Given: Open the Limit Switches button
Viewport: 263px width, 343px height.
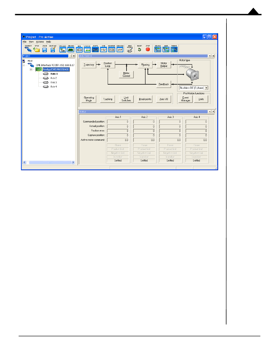Looking at the screenshot, I should [x=126, y=99].
